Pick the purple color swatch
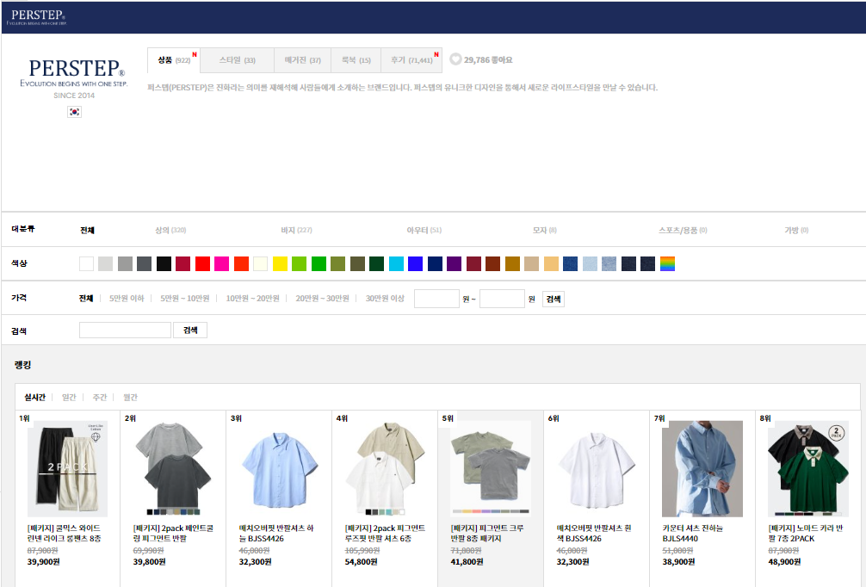 (454, 264)
